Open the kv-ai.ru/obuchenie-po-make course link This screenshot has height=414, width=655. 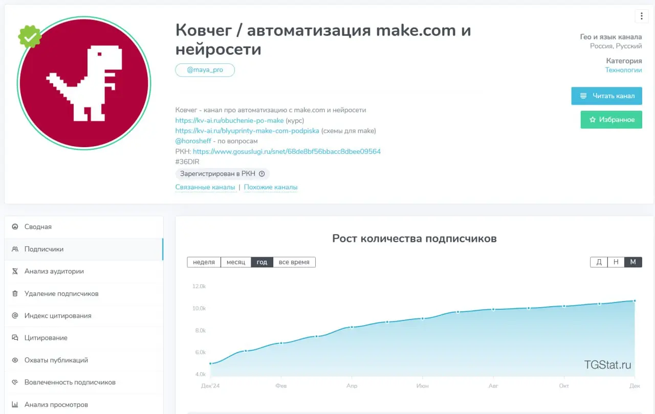tap(229, 121)
